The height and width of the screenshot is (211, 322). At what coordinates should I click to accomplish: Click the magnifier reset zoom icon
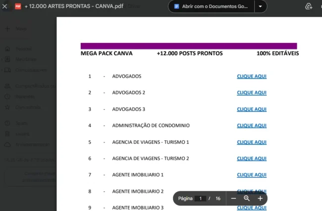coord(247,198)
